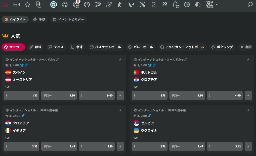Bet on Austria win at 9.40
The image size is (256, 156).
tap(97, 95)
